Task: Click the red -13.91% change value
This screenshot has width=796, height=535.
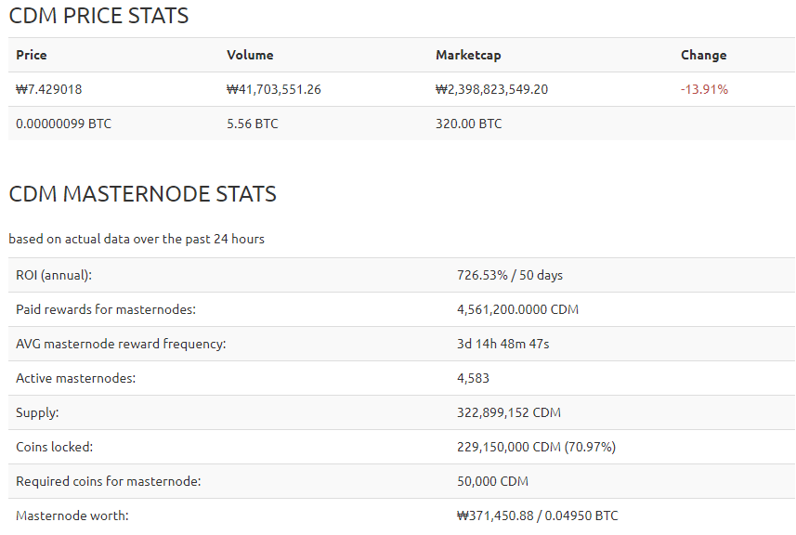Action: point(704,89)
